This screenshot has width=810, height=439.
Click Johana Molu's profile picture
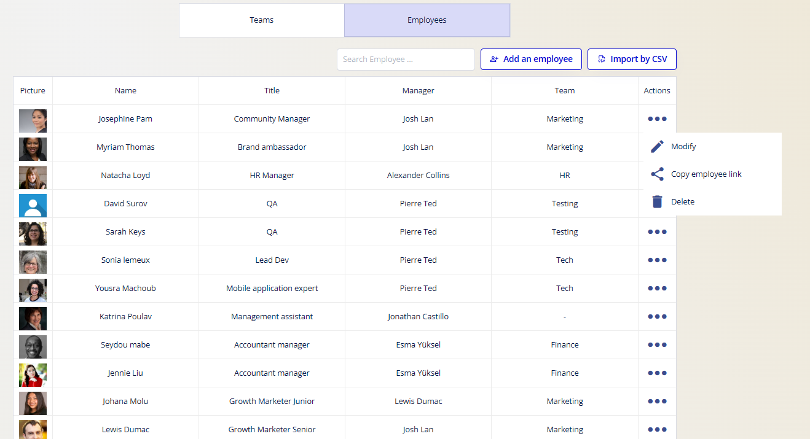pyautogui.click(x=33, y=403)
